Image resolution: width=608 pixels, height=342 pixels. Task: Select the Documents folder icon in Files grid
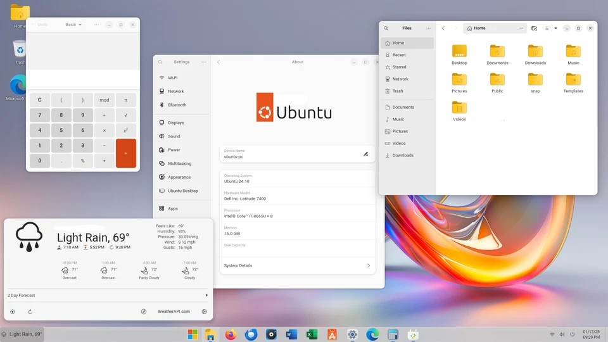497,51
